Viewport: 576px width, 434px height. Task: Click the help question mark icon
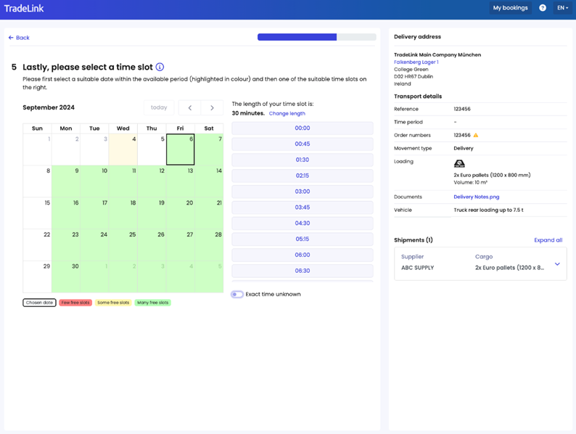tap(542, 8)
